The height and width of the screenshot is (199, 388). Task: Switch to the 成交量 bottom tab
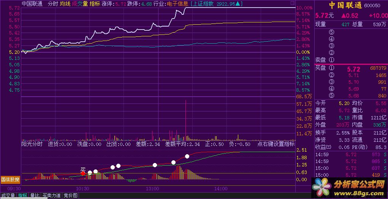8,196
